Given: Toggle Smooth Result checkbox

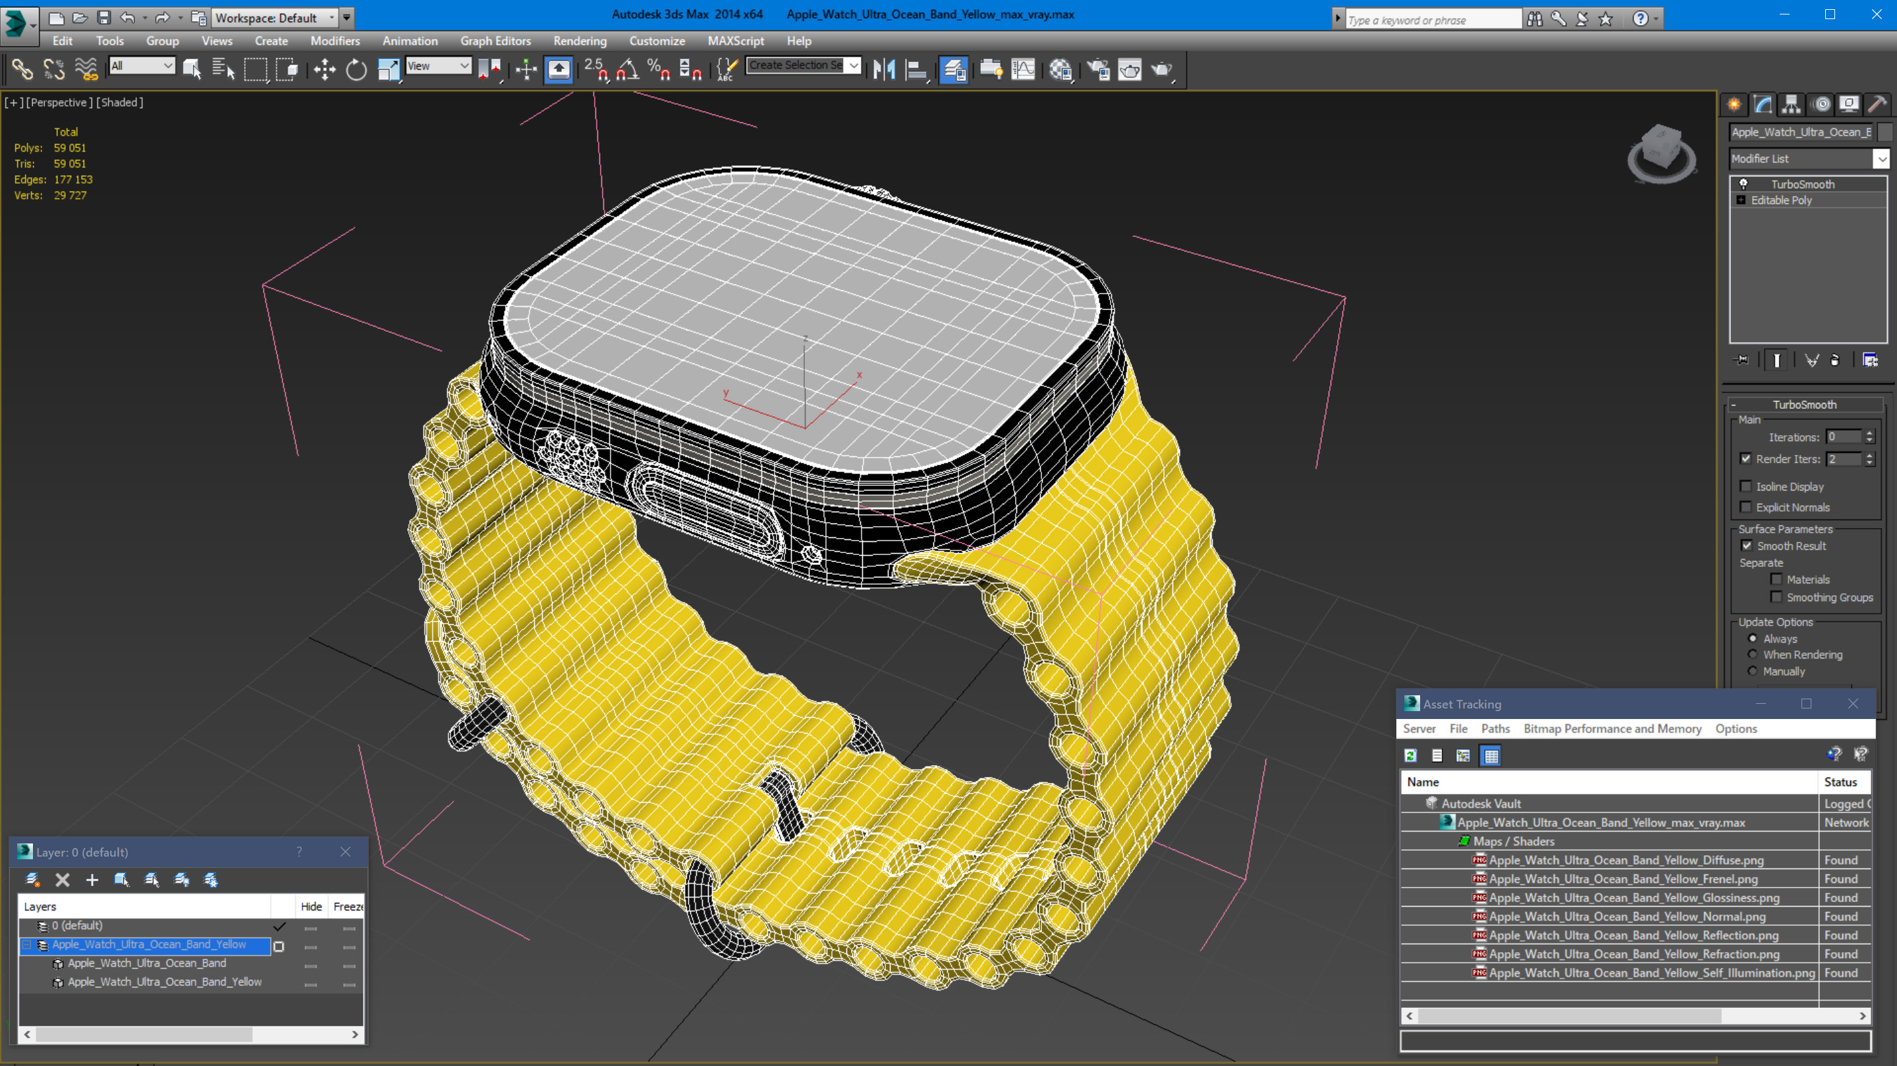Looking at the screenshot, I should click(1746, 546).
